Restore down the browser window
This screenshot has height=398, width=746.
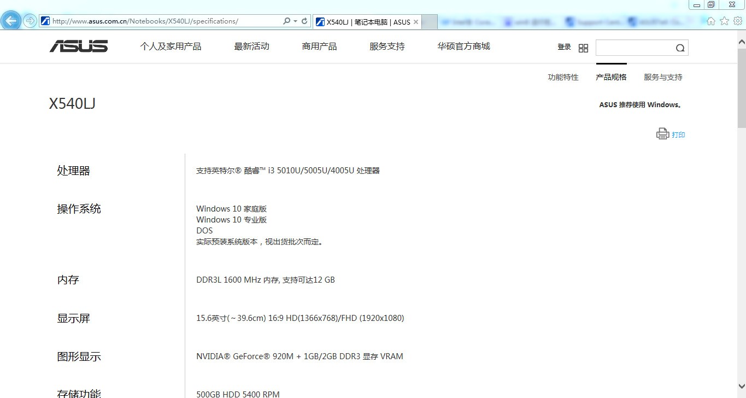pos(711,4)
